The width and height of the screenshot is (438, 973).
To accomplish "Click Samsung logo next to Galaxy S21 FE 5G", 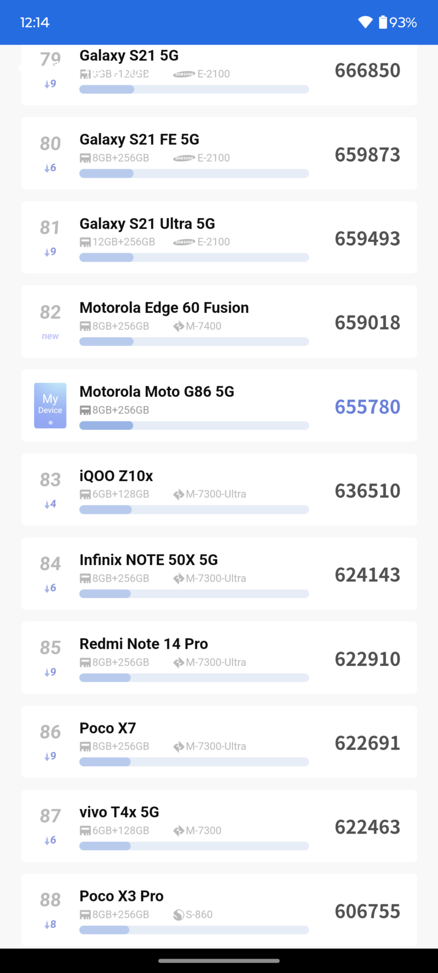I will (184, 158).
